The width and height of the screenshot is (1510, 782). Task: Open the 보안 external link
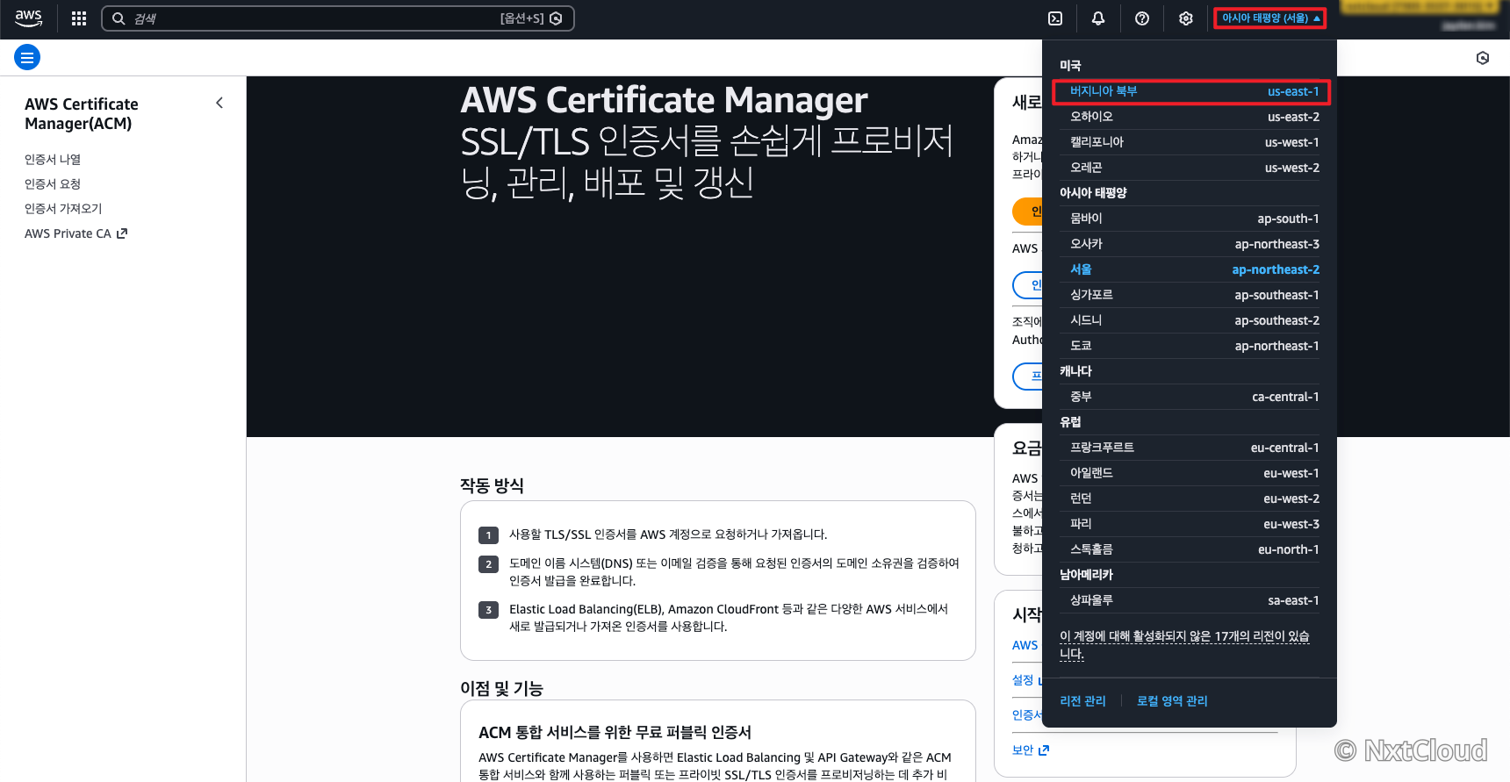1031,750
